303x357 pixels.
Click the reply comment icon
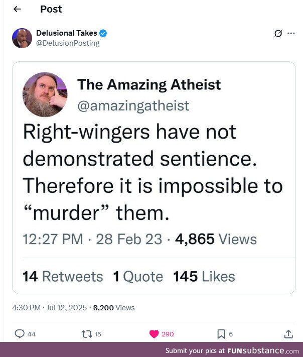pos(20,334)
